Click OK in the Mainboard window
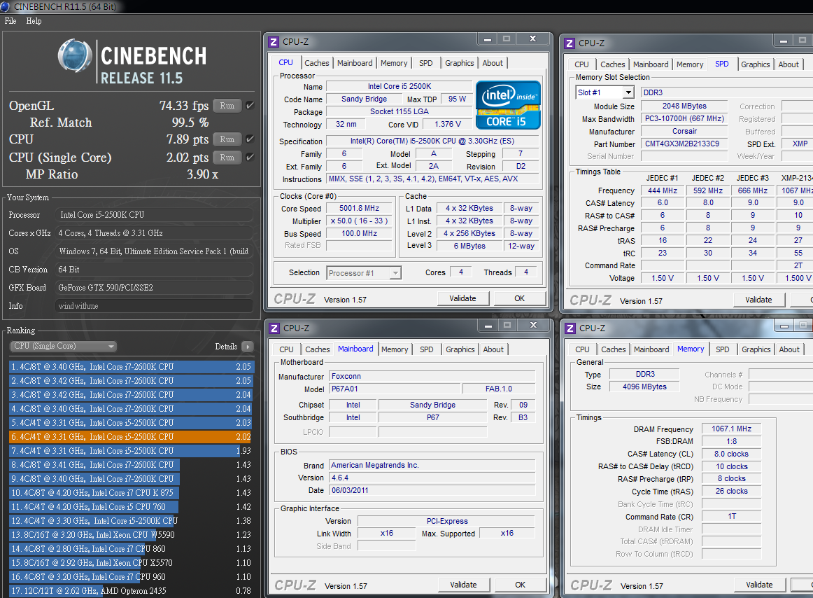 pyautogui.click(x=520, y=585)
